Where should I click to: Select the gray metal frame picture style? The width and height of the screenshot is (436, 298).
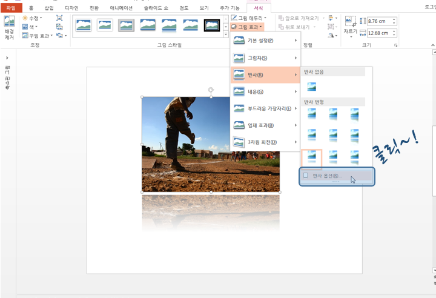tap(126, 25)
